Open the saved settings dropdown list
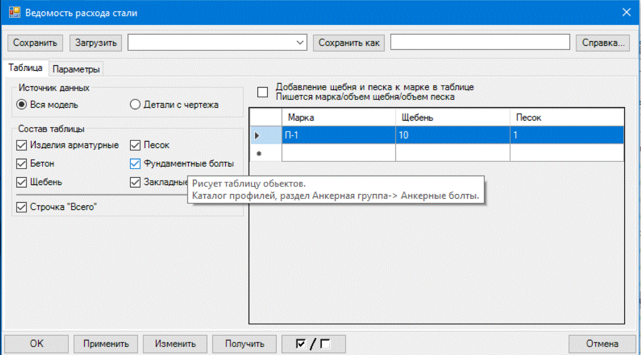 (300, 43)
